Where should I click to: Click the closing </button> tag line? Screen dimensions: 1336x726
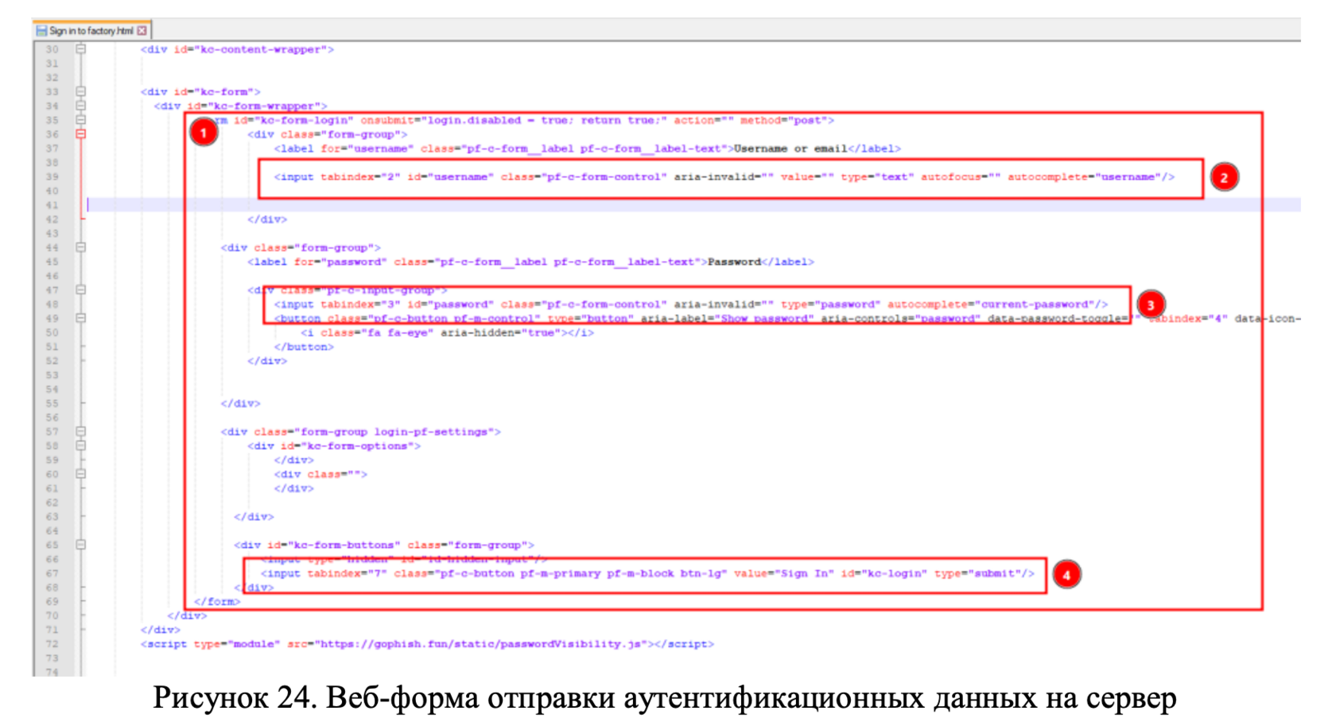point(304,347)
